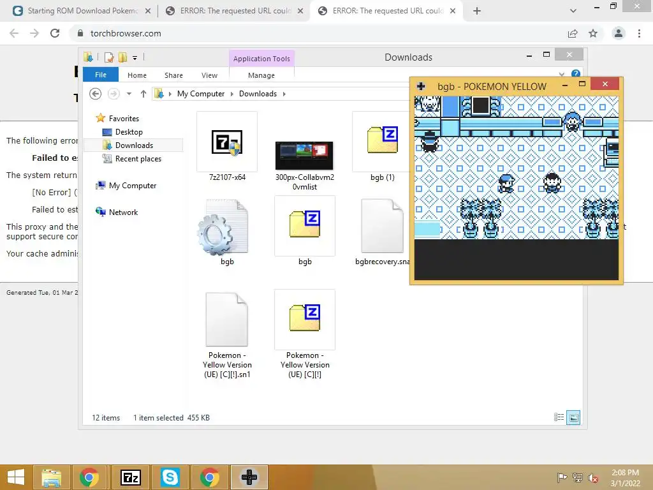Click the Application Tools contextual tab
Image resolution: width=653 pixels, height=490 pixels.
point(261,59)
